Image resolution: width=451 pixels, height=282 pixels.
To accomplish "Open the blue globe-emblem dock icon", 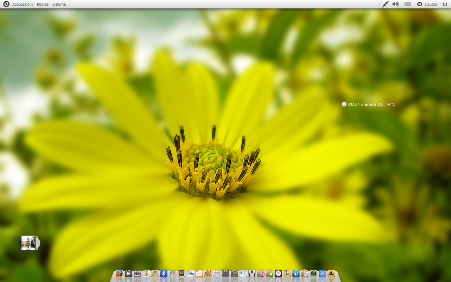I will [x=322, y=274].
